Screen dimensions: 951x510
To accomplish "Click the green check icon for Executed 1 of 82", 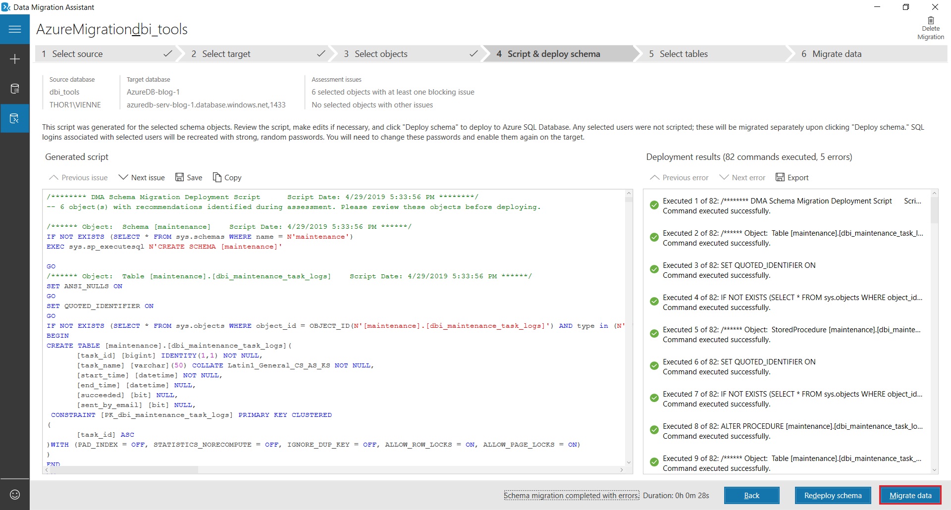I will (654, 205).
